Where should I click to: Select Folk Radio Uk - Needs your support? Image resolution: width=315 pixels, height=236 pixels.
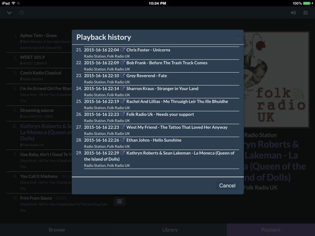click(160, 115)
